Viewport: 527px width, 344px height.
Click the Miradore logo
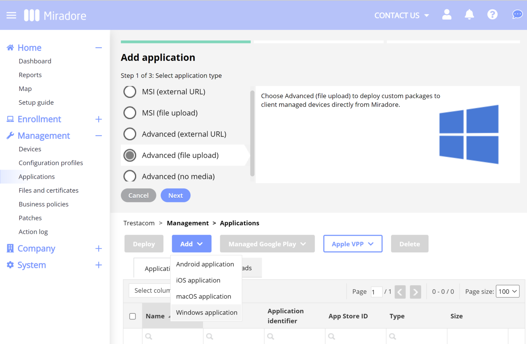(55, 15)
